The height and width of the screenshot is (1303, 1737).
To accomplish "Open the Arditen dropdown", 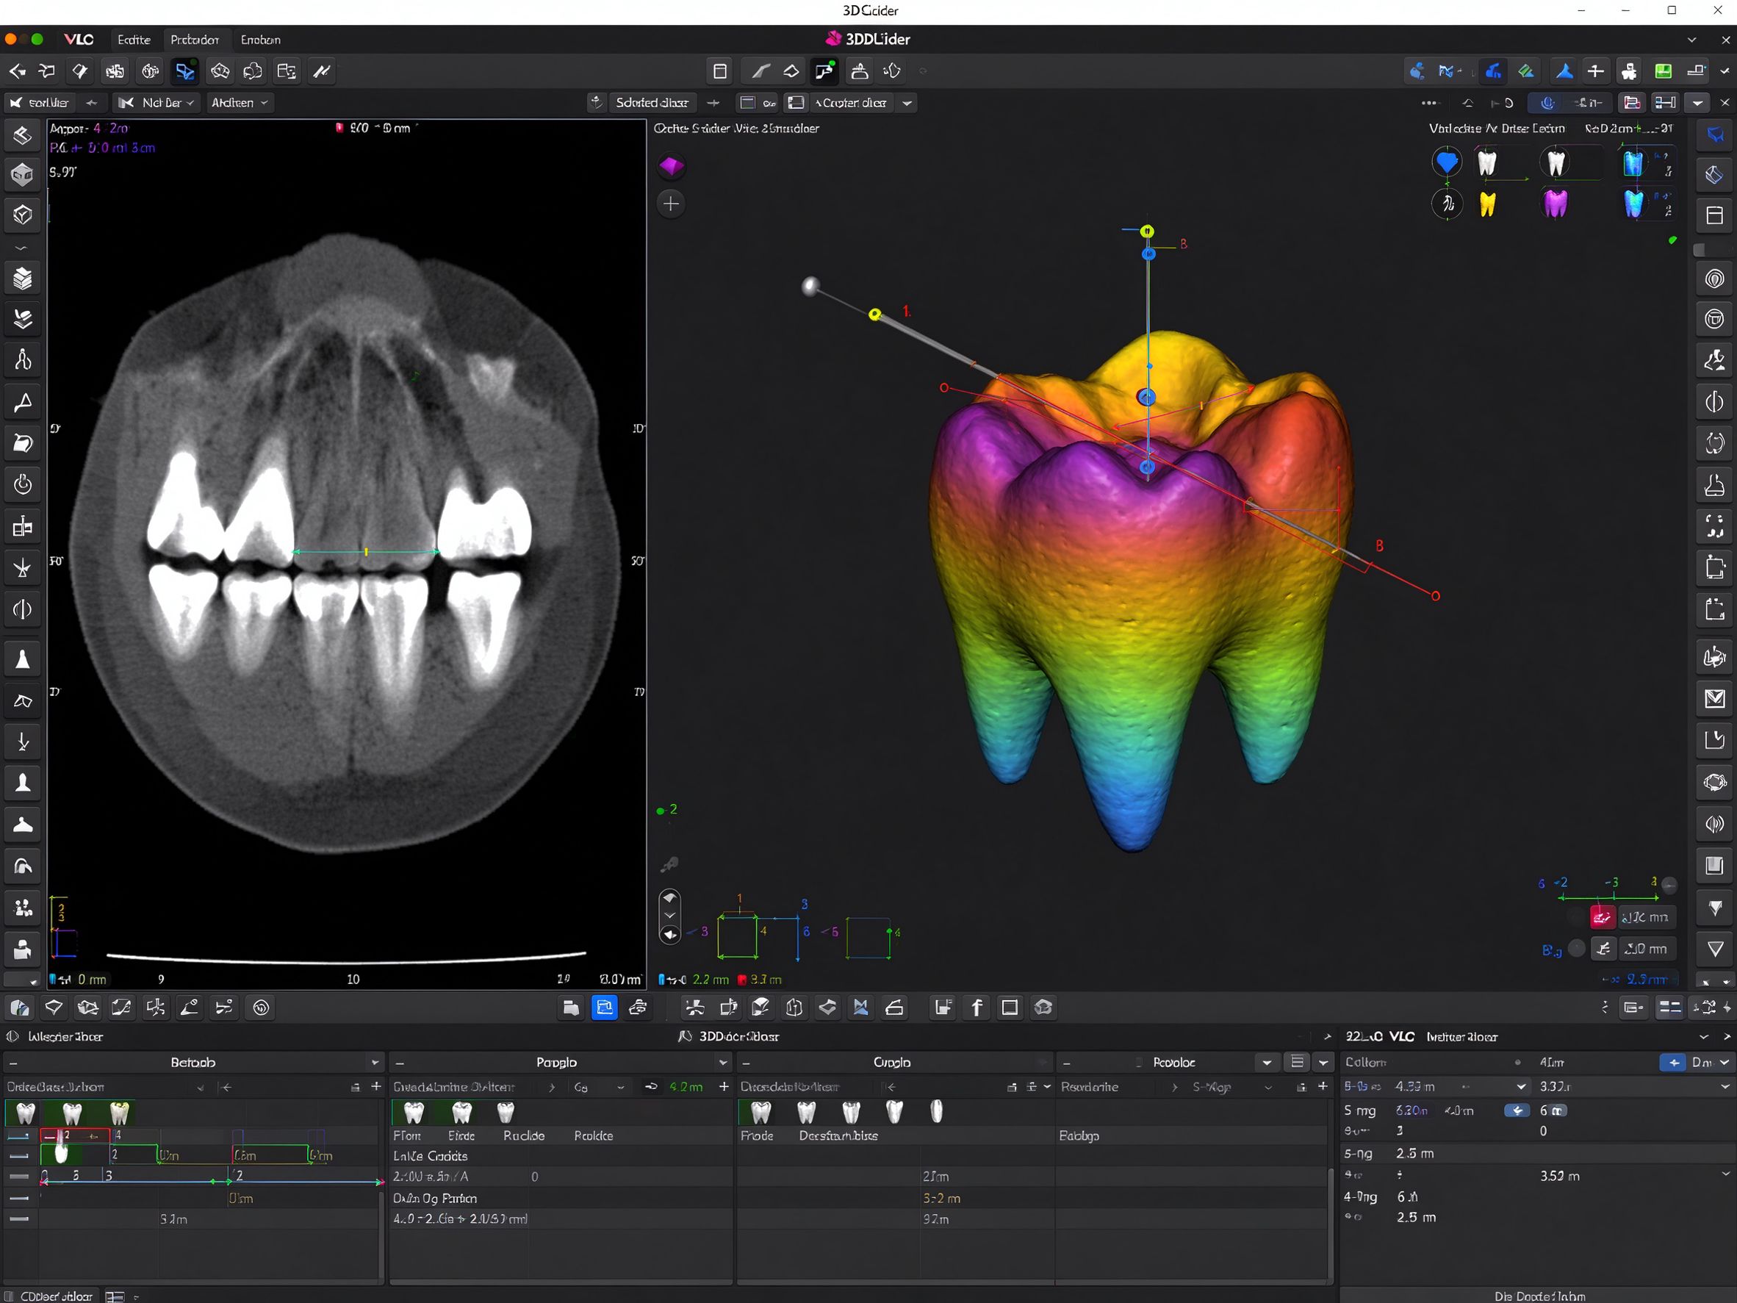I will [x=240, y=103].
